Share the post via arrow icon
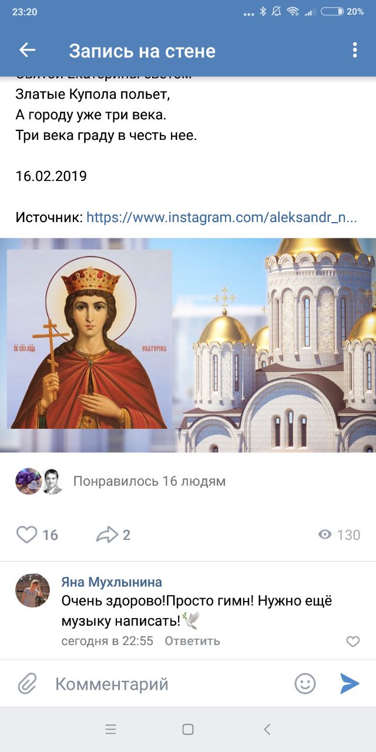The height and width of the screenshot is (752, 376). 107,535
